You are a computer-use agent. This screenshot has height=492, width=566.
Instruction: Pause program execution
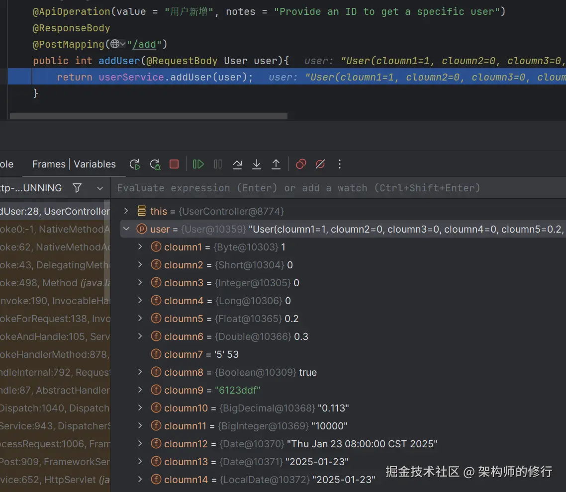point(218,164)
